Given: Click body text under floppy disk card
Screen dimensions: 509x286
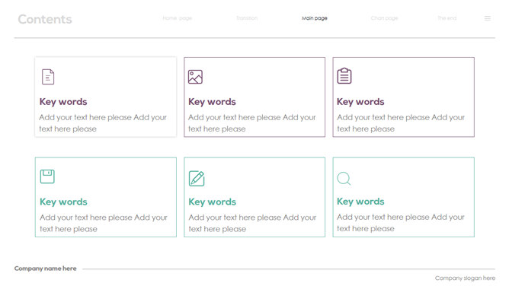Looking at the screenshot, I should (104, 223).
